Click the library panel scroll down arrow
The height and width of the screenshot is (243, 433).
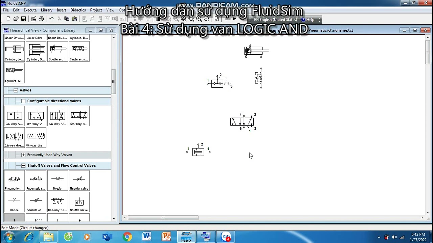(x=113, y=219)
